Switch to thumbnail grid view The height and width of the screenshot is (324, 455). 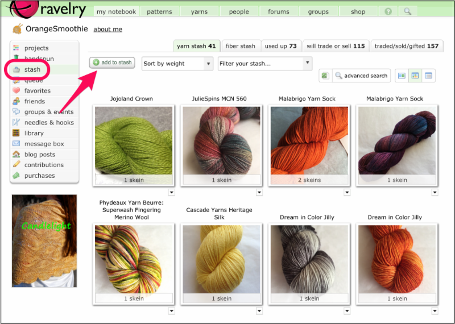[415, 76]
